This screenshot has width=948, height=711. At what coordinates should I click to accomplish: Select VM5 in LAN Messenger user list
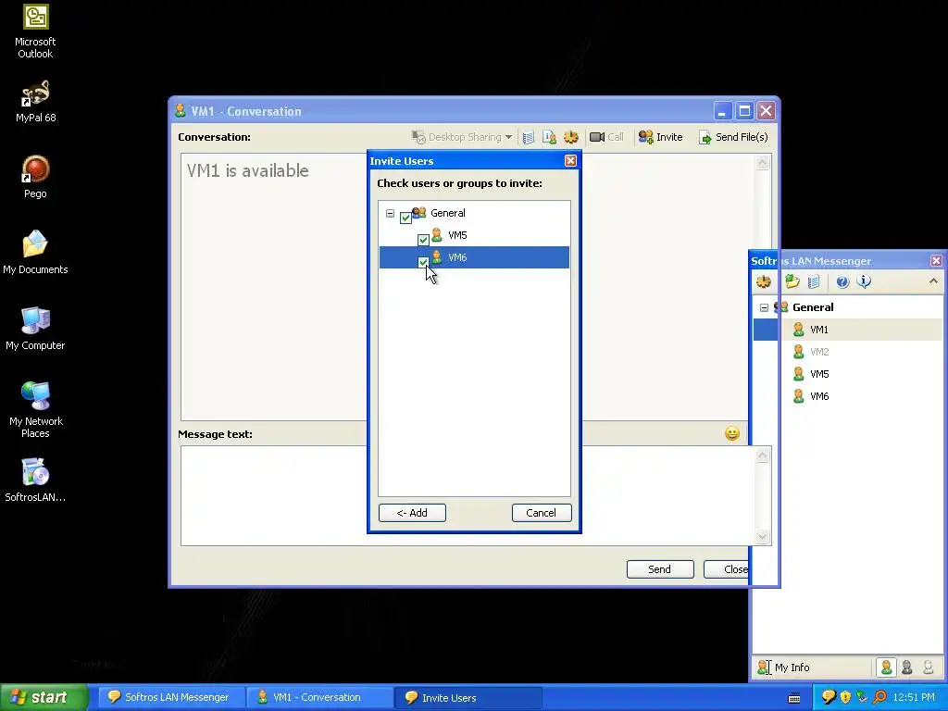click(848, 374)
